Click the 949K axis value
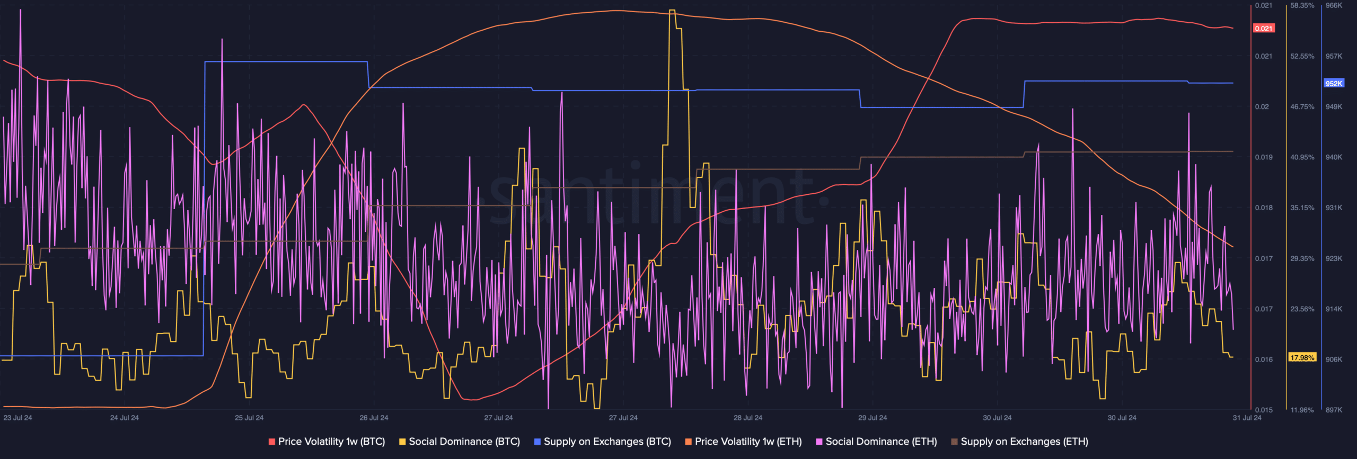Viewport: 1357px width, 459px height. point(1334,107)
